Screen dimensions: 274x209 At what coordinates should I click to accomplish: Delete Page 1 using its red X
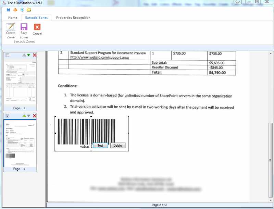tap(35, 55)
